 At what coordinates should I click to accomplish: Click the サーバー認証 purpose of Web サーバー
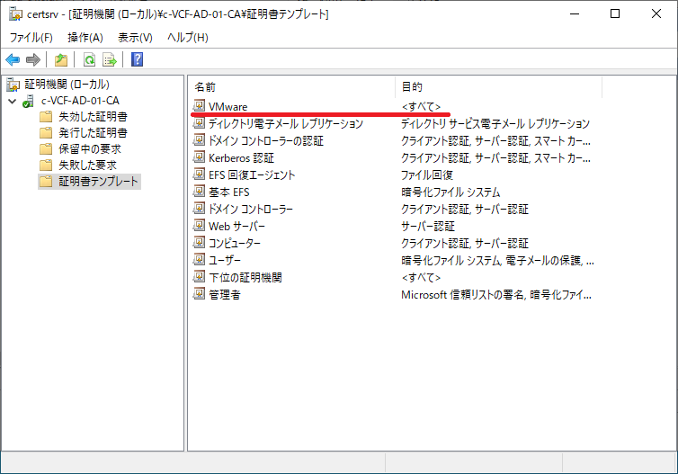[428, 226]
